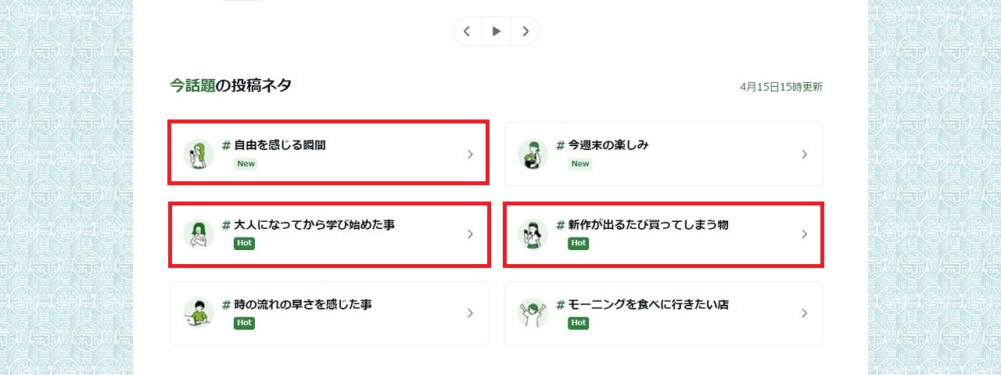Click the avatar icon beside モーニングを食べに行きたい店

tap(533, 314)
